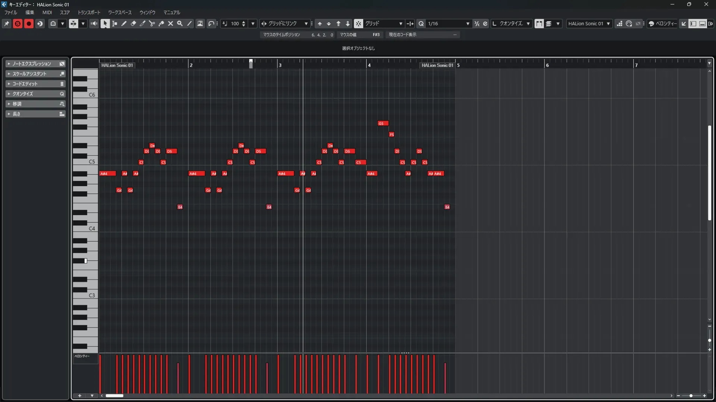This screenshot has width=716, height=402.
Task: Toggle Solo Editor button
Action: tap(18, 23)
